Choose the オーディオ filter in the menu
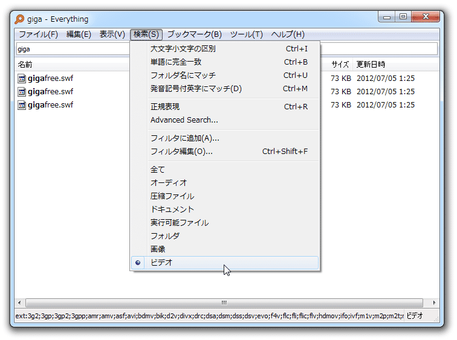 coord(169,183)
